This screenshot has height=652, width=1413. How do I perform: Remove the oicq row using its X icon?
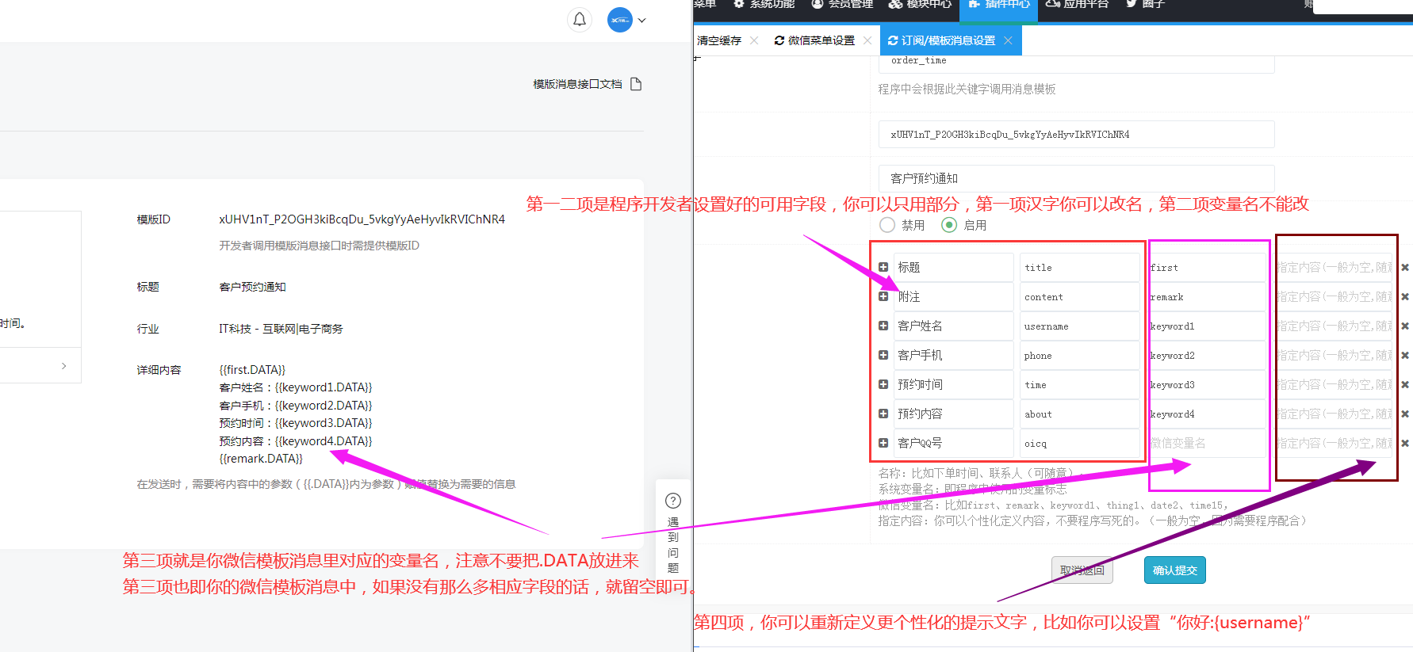coord(1404,444)
